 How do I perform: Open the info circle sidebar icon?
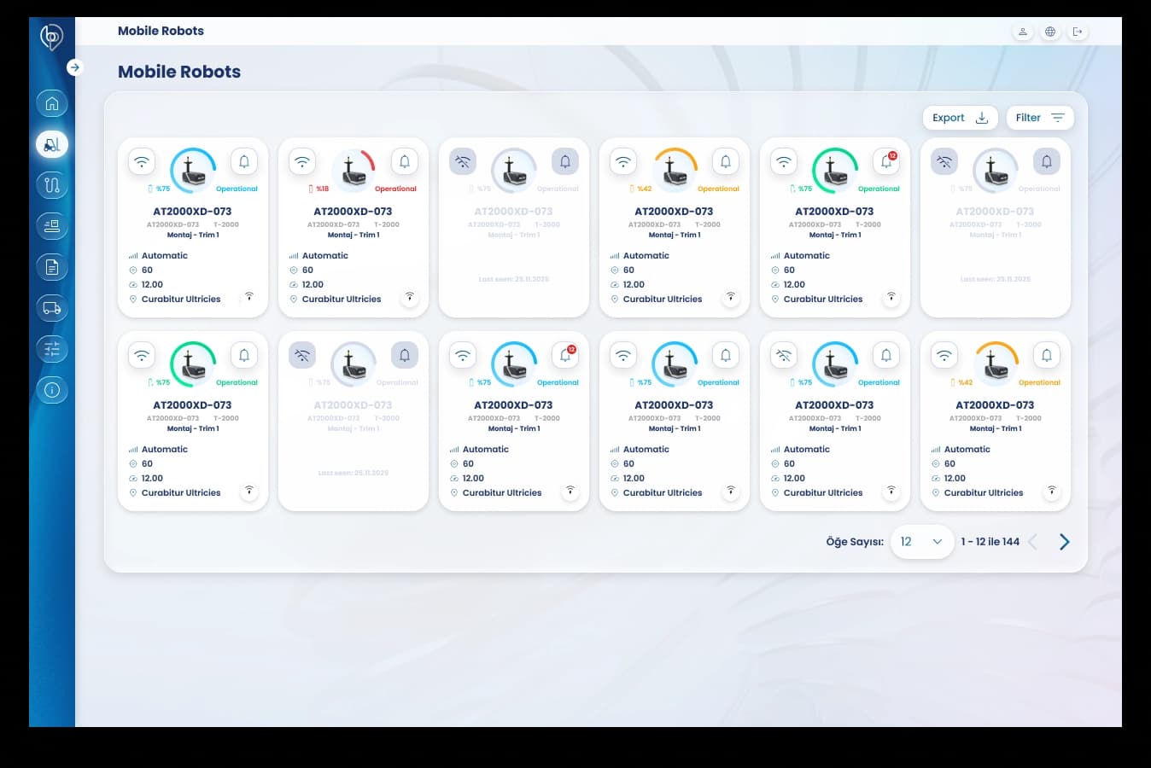(x=52, y=390)
